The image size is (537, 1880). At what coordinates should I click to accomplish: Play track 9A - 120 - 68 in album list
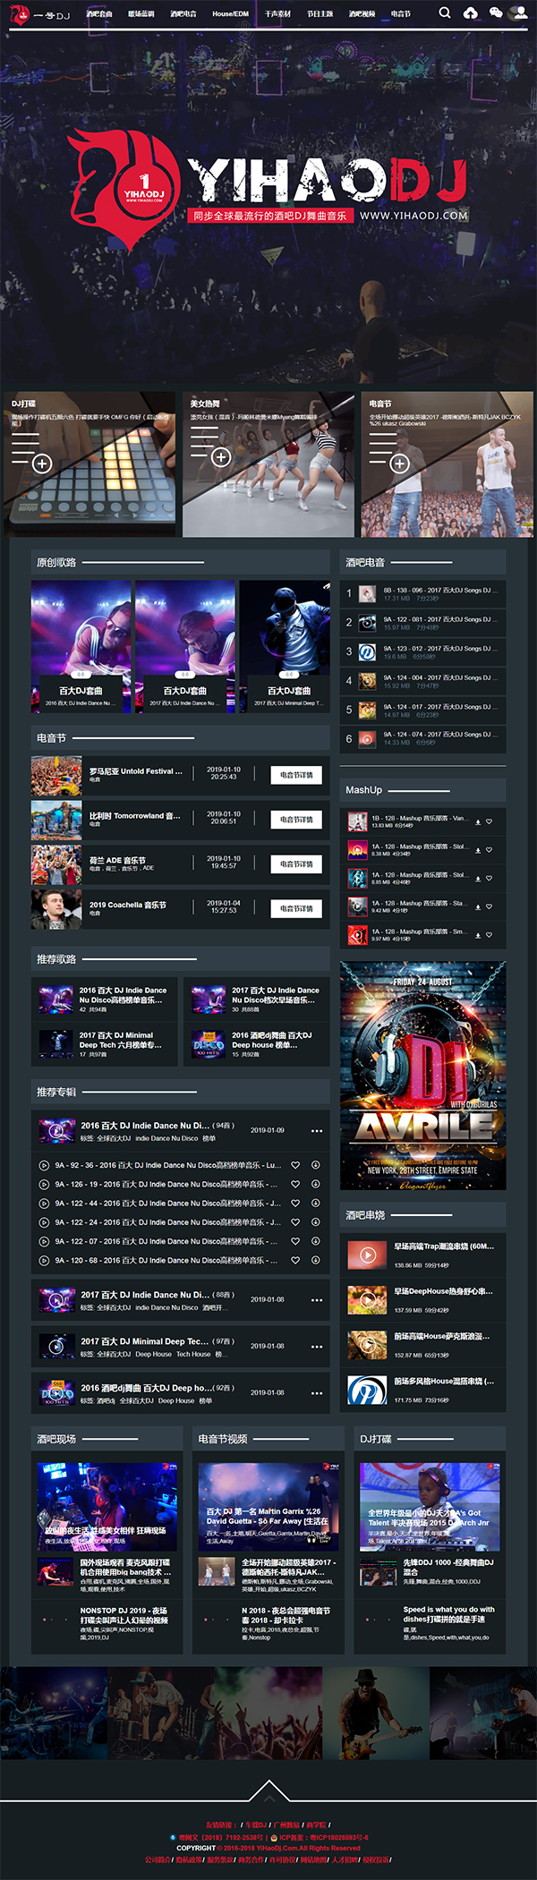tap(44, 1260)
